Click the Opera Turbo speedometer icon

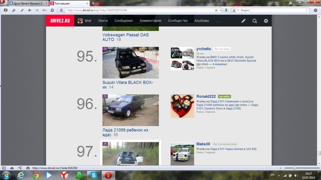click(x=28, y=168)
